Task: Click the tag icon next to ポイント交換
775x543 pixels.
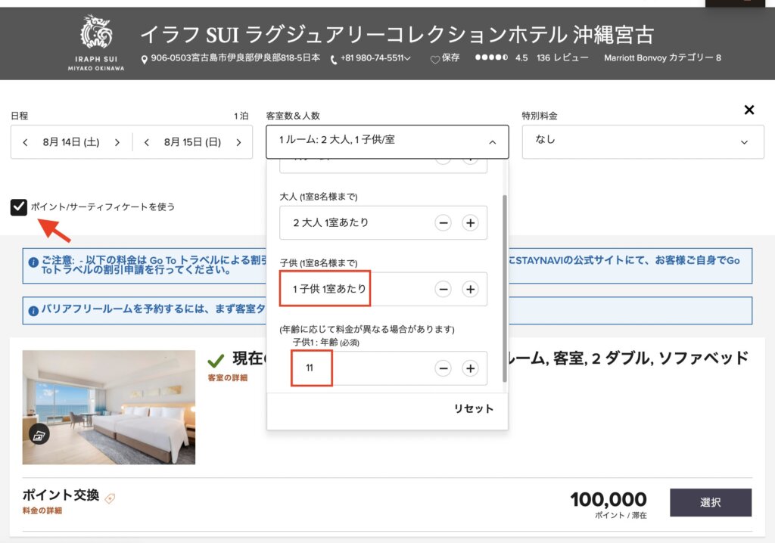Action: point(110,498)
